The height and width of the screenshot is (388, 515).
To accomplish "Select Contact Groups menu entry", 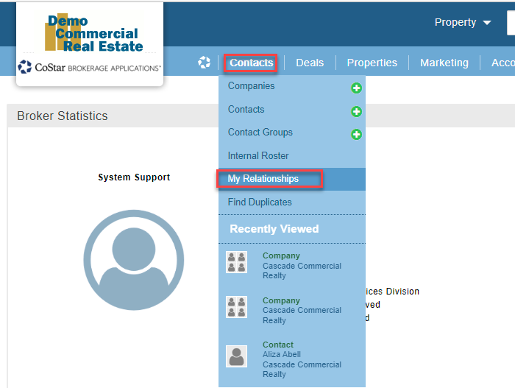I will click(260, 133).
